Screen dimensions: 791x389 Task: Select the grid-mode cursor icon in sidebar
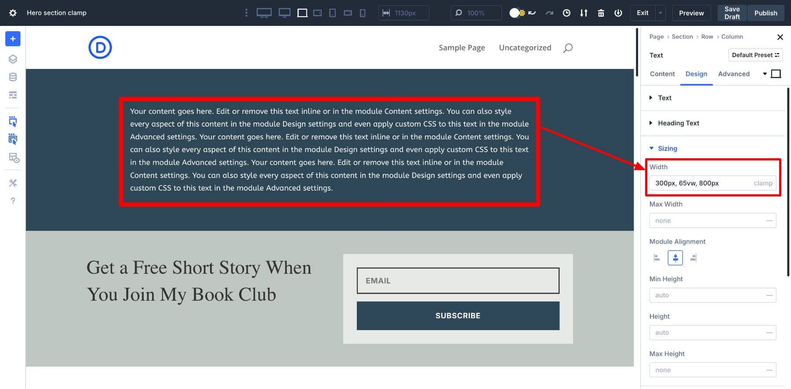click(x=13, y=139)
